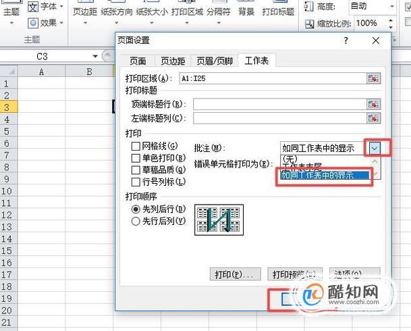The image size is (411, 331).
Task: Close the 页面设置 dialog
Action: coord(376,41)
